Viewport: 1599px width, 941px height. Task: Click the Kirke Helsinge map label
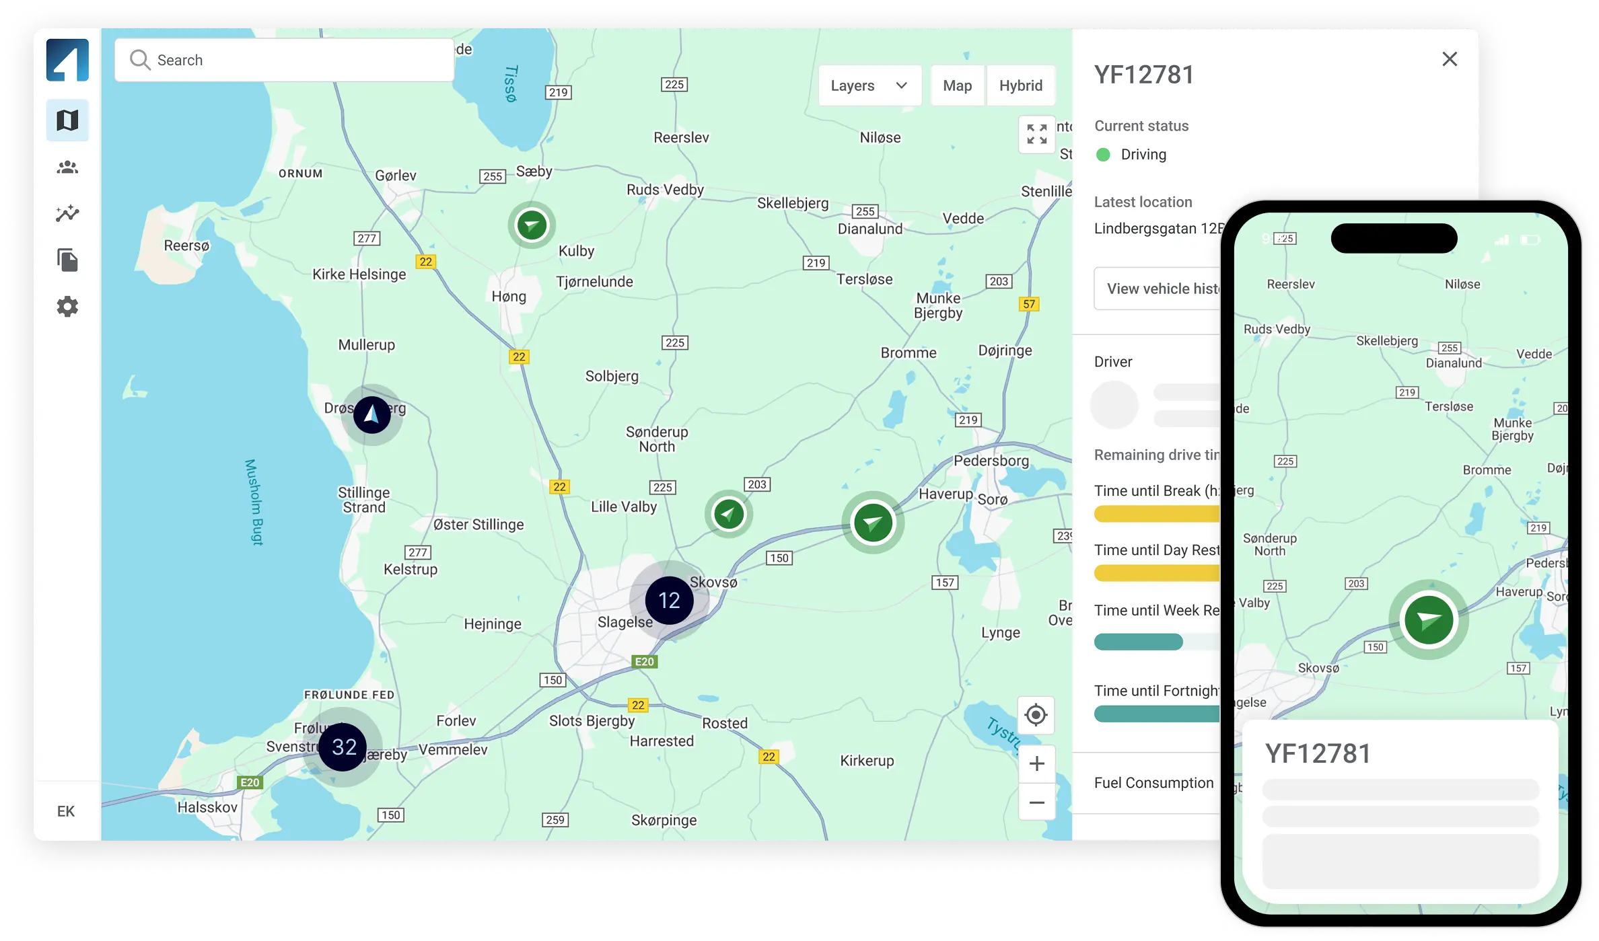[x=359, y=274]
